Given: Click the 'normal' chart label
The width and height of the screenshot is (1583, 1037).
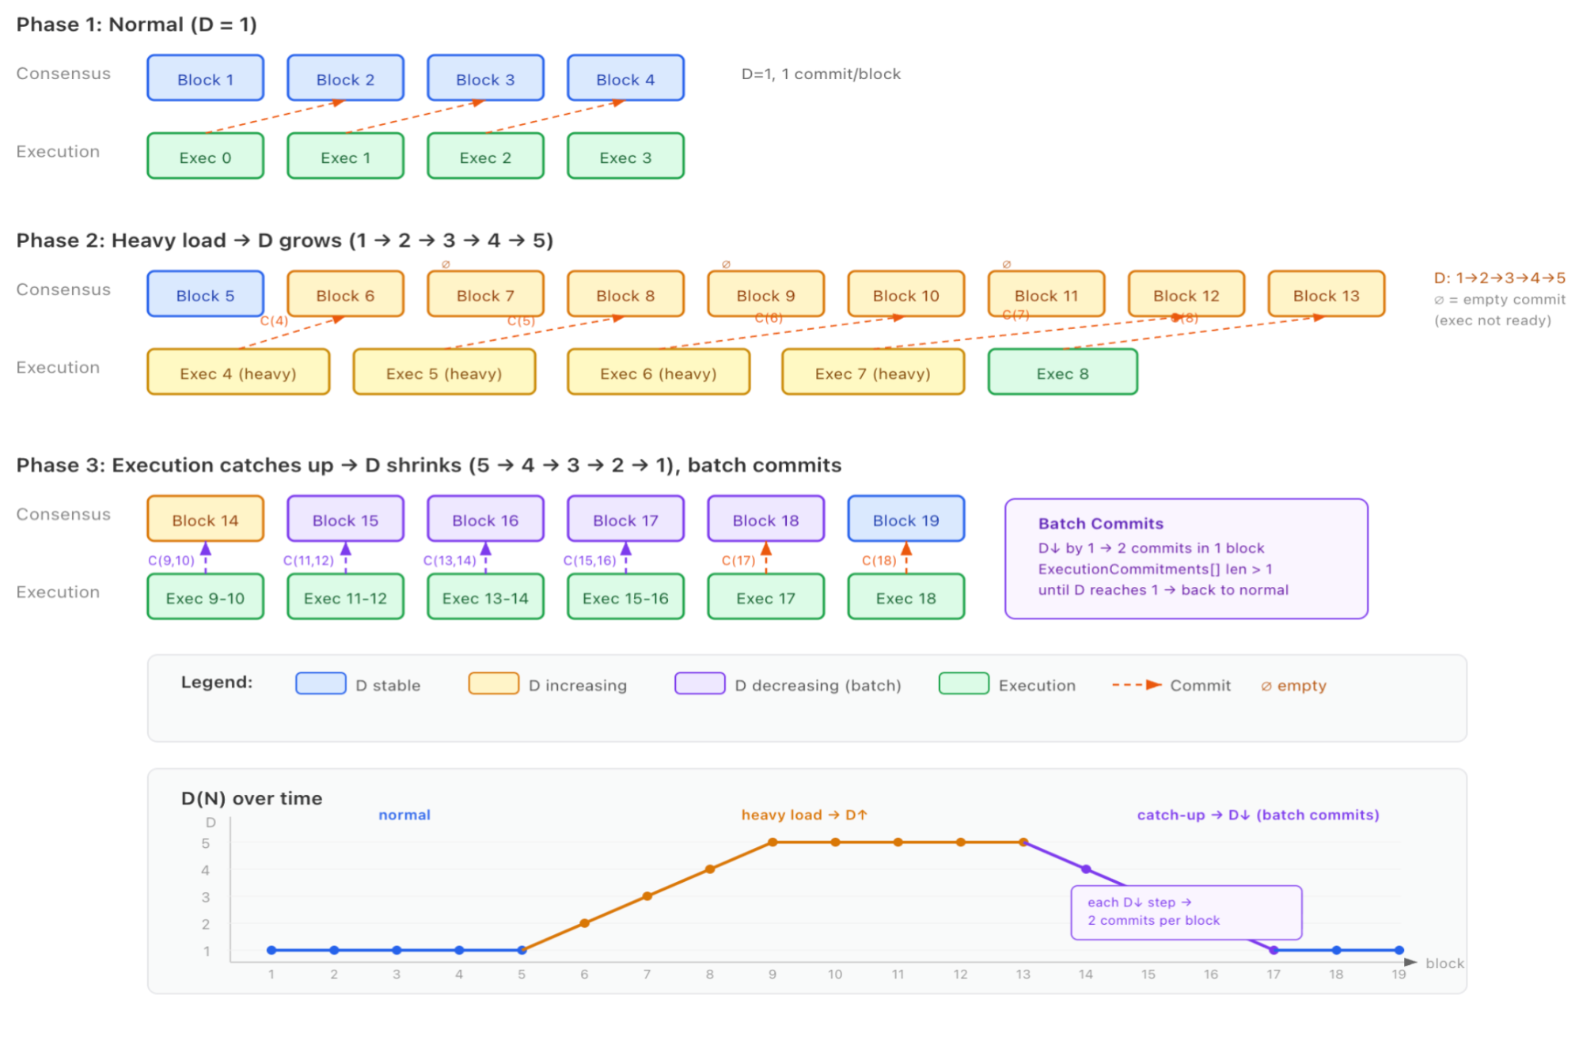Looking at the screenshot, I should click(x=404, y=815).
